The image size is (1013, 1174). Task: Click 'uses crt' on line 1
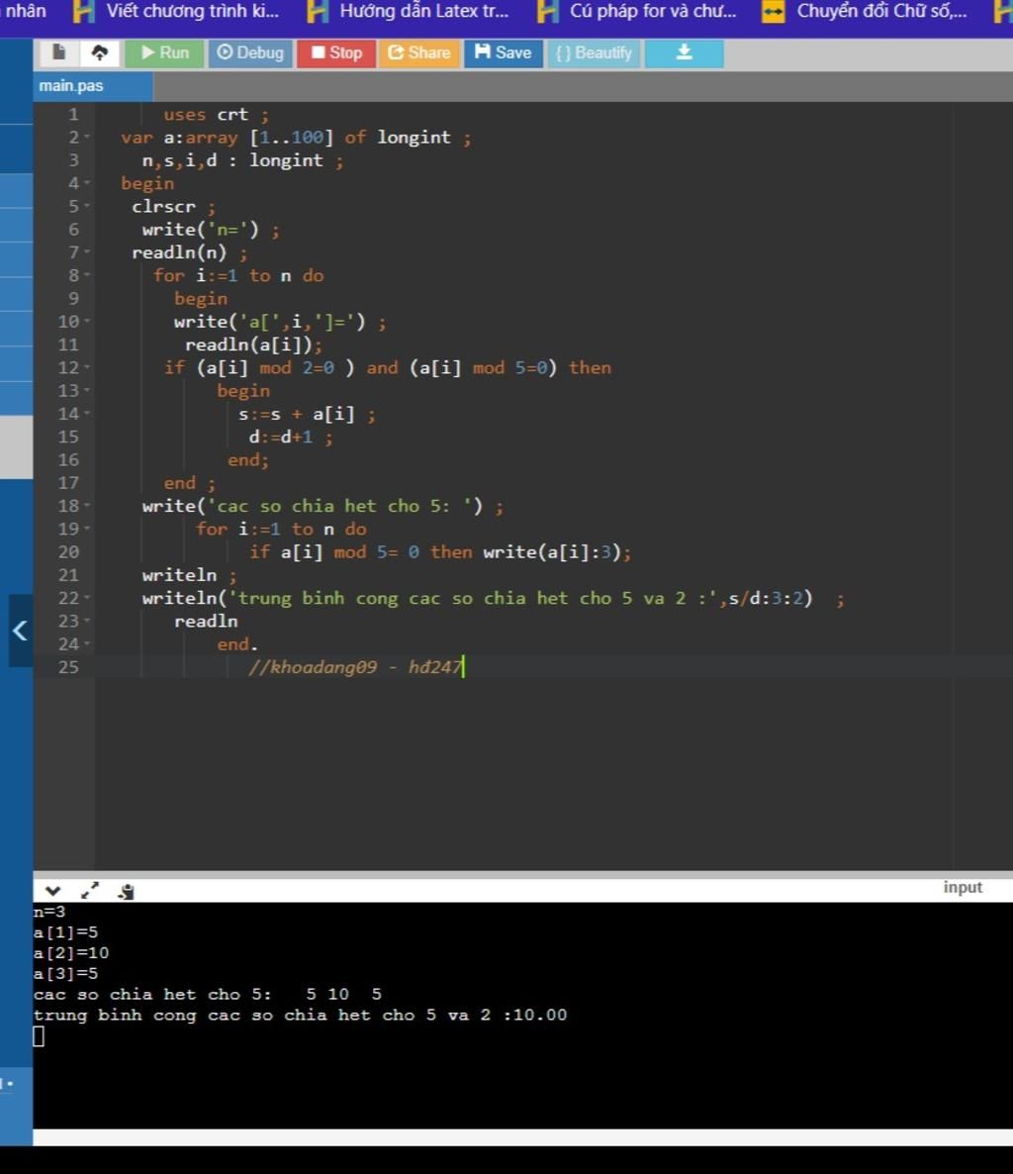(x=206, y=115)
